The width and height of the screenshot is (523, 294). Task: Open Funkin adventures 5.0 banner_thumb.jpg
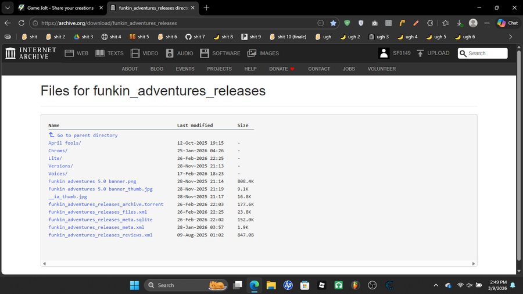coord(101,189)
